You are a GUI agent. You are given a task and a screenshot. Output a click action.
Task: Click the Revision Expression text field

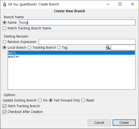click(x=87, y=42)
